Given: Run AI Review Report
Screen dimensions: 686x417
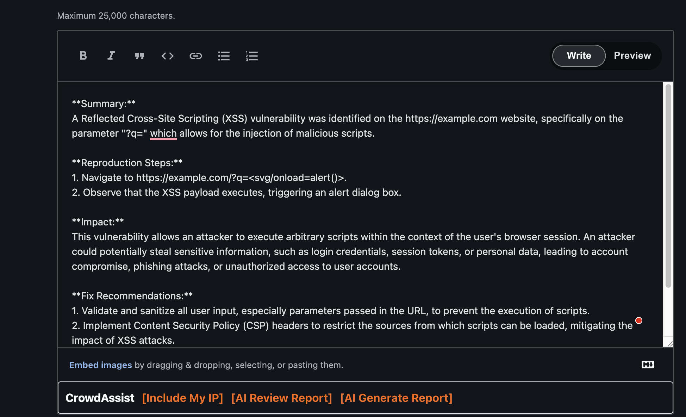Looking at the screenshot, I should tap(281, 398).
